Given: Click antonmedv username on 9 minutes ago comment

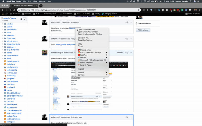Looking at the screenshot, I should point(56,117).
